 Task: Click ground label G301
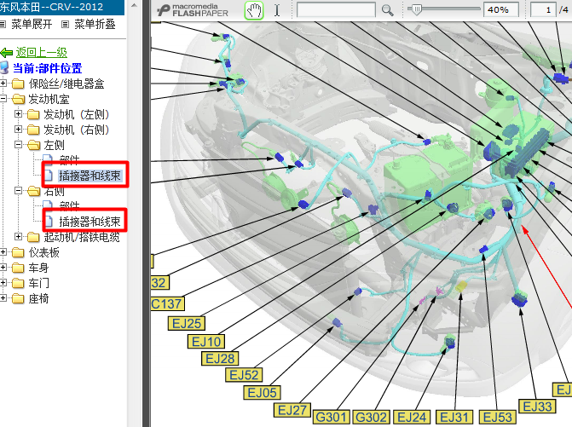click(x=332, y=417)
